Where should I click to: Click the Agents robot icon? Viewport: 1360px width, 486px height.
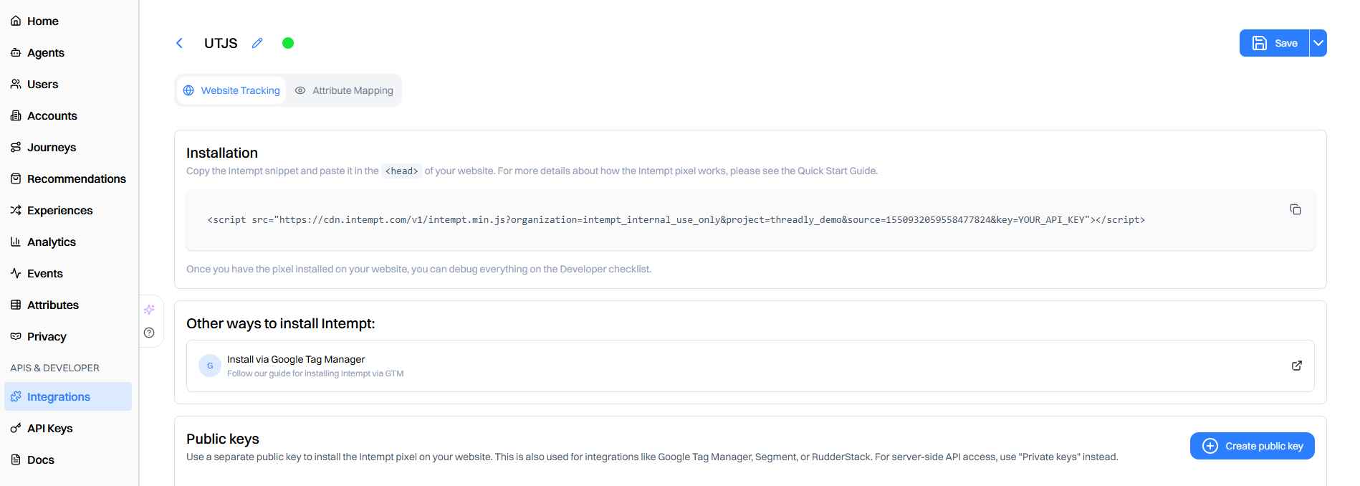pyautogui.click(x=16, y=52)
